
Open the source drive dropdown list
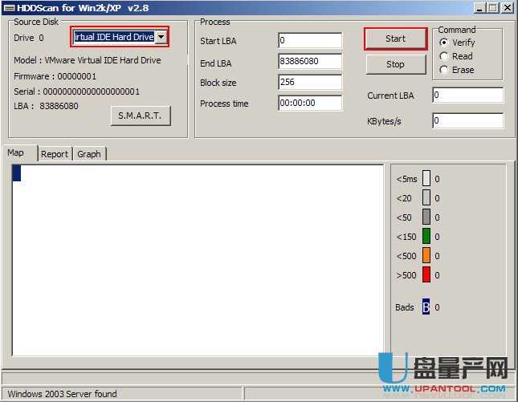161,37
